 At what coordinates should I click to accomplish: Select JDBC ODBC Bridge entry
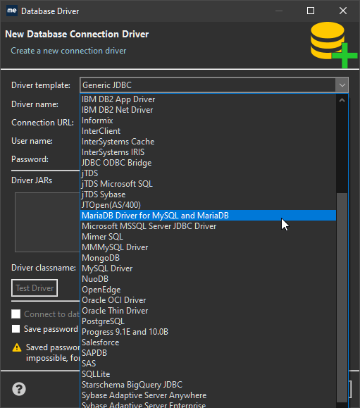(208, 163)
